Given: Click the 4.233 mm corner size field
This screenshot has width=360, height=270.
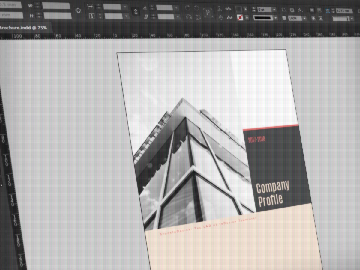Looking at the screenshot, I should (344, 11).
